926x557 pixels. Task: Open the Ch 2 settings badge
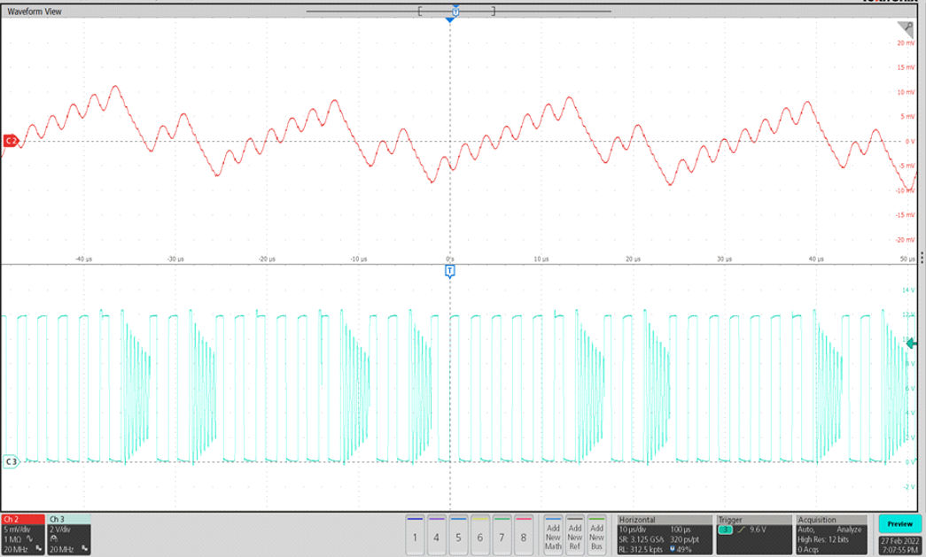coord(22,535)
